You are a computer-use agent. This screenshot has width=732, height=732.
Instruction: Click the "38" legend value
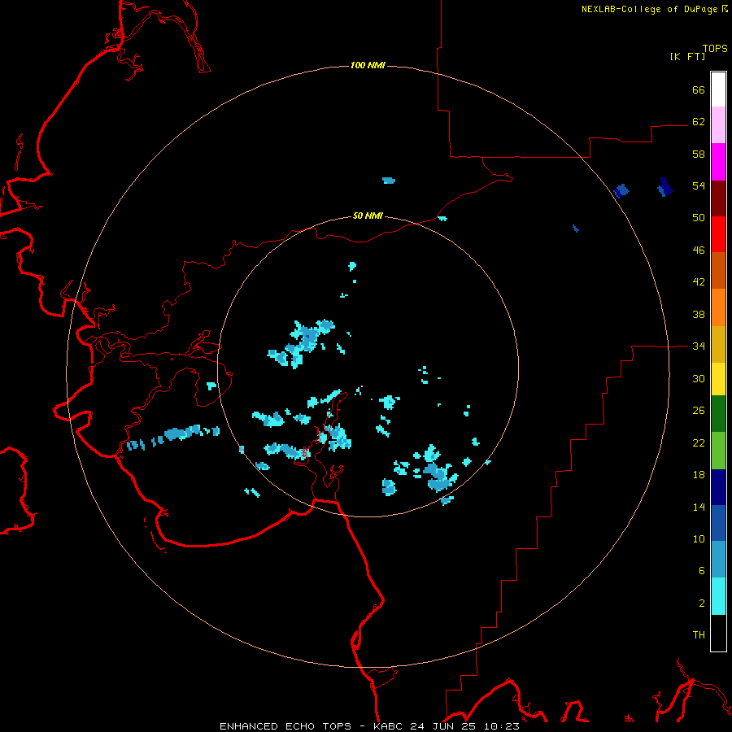(x=699, y=315)
